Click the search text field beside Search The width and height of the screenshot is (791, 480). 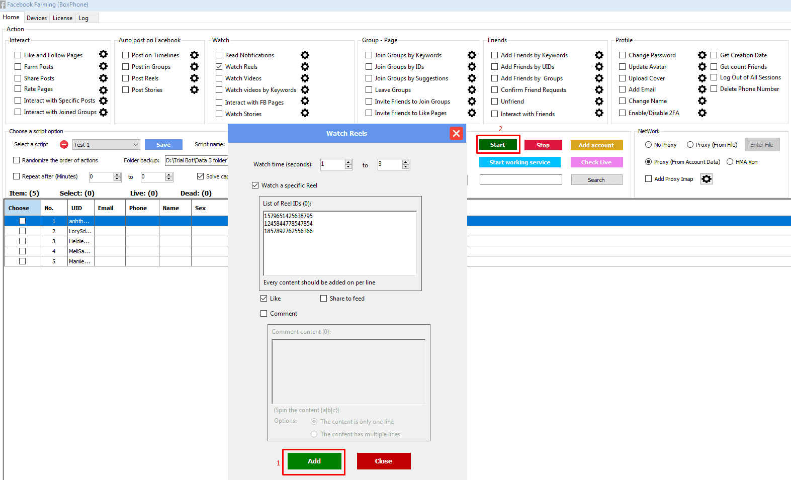(x=521, y=180)
